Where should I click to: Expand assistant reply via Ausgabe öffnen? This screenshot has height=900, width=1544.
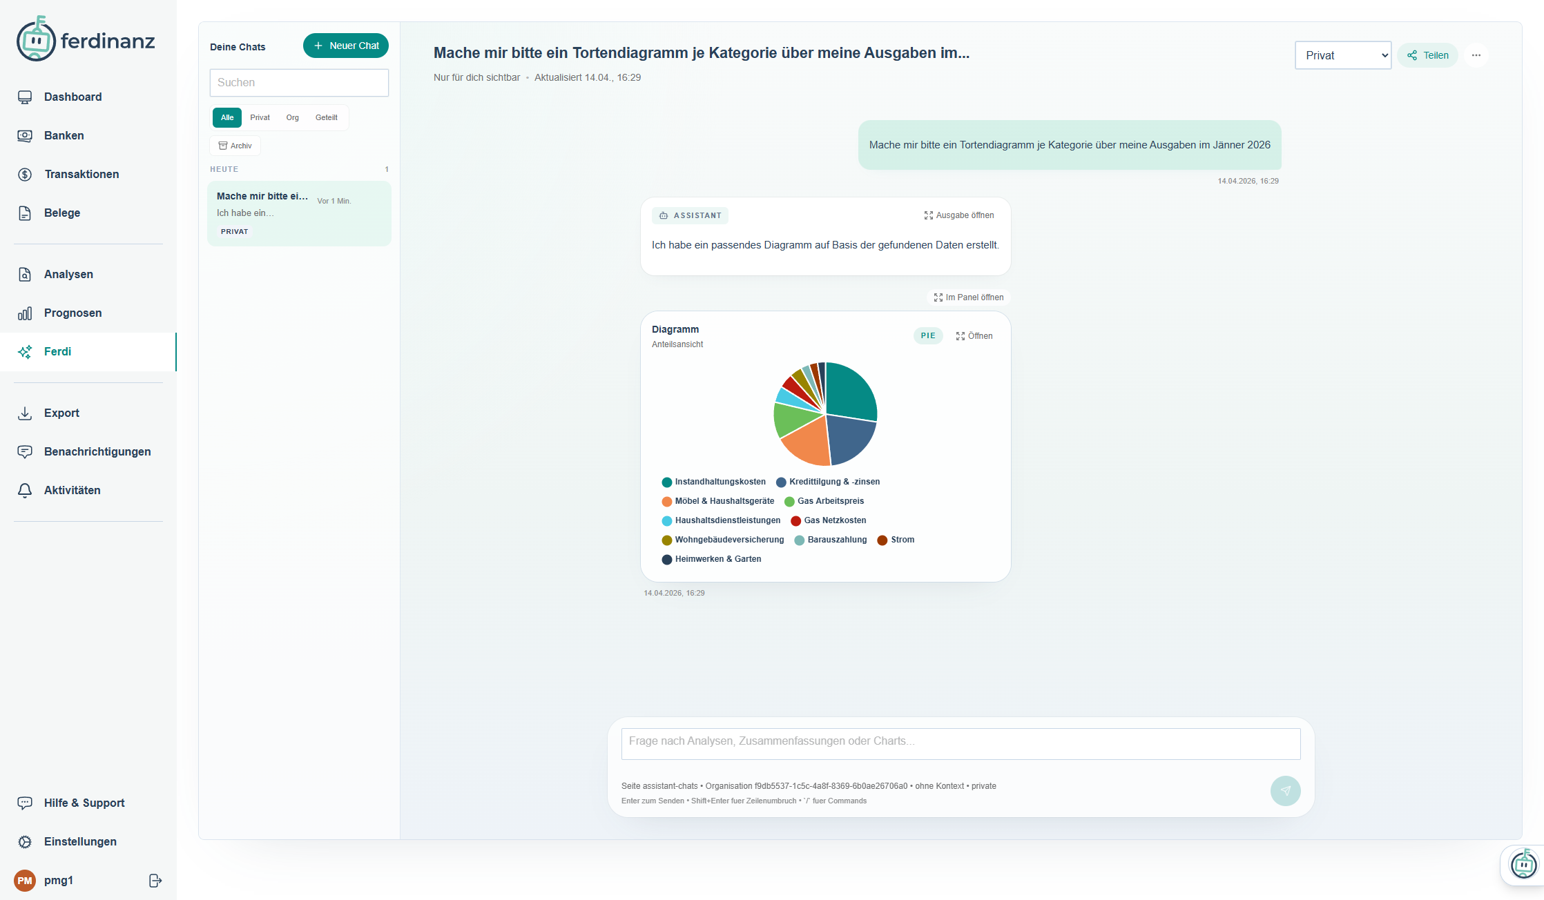click(959, 215)
